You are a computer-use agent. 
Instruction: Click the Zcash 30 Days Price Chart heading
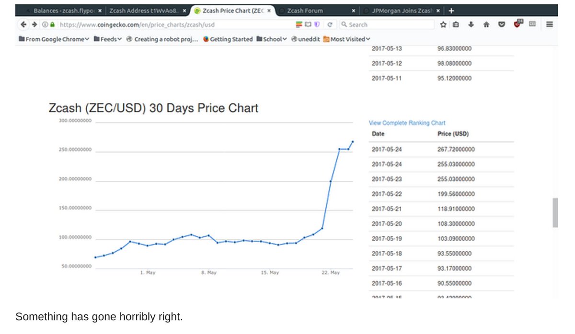point(153,108)
